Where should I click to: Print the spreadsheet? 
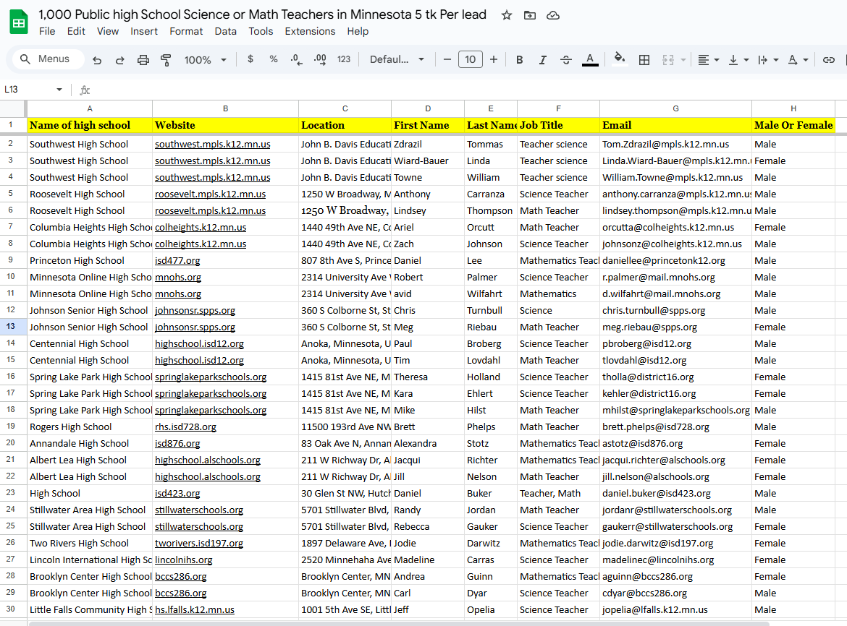143,60
